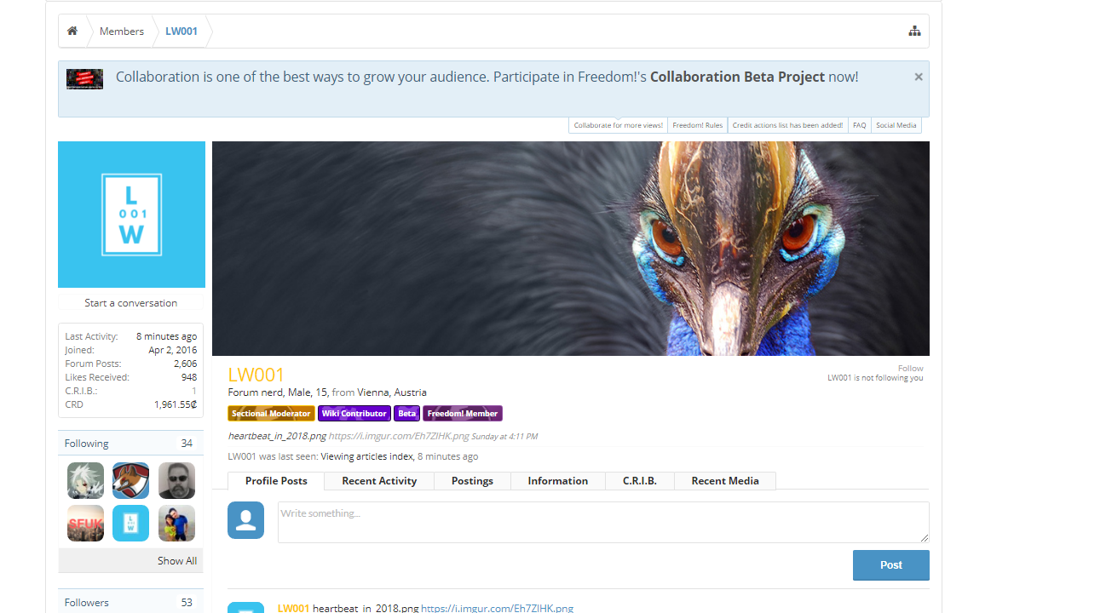Open the blue LW avatar in Following

click(x=131, y=524)
